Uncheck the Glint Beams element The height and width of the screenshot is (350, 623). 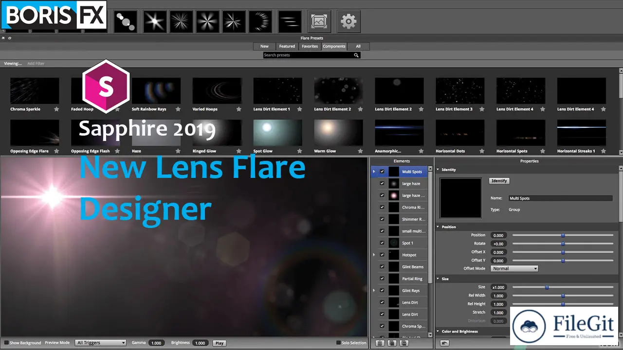click(382, 267)
